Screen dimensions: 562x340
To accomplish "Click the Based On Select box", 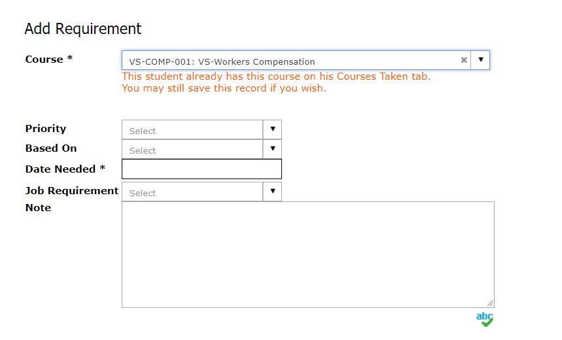I will pyautogui.click(x=192, y=150).
